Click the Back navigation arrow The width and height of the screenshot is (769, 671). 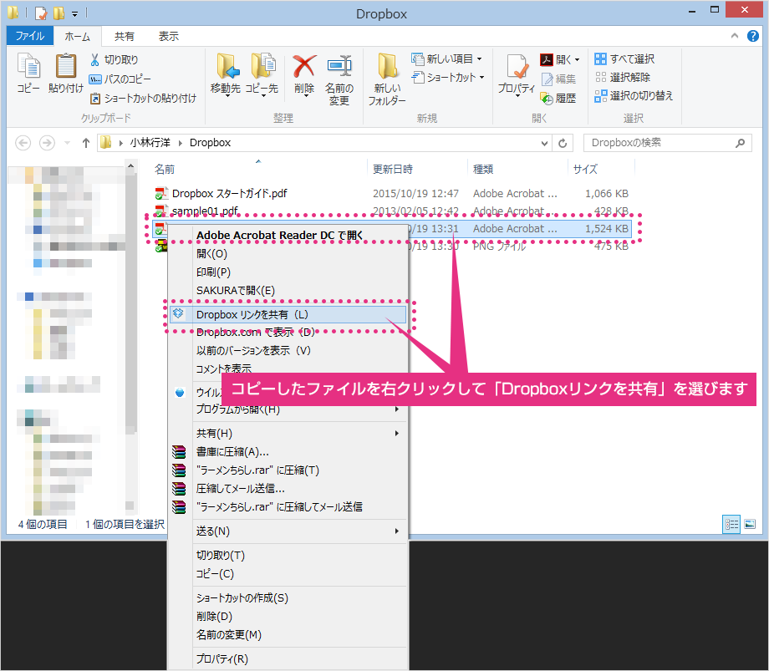[23, 143]
